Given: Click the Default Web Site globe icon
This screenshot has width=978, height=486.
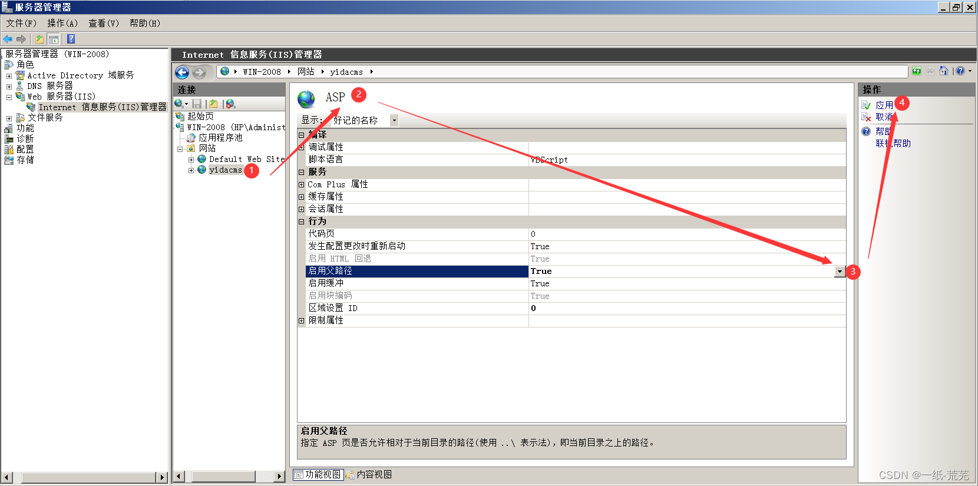Looking at the screenshot, I should tap(202, 159).
